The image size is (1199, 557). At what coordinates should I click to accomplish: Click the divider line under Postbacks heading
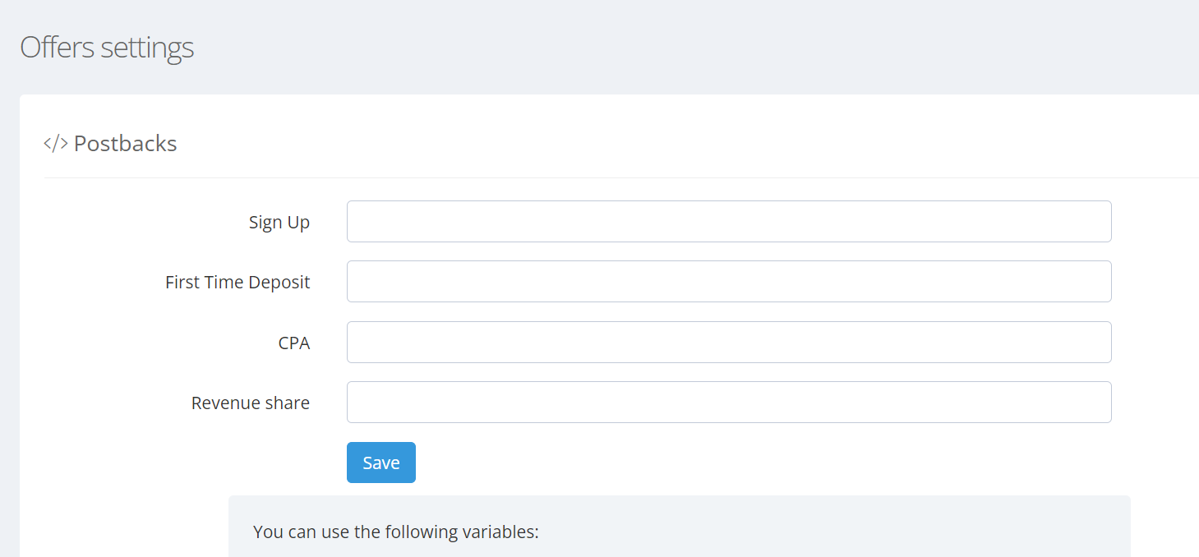621,177
